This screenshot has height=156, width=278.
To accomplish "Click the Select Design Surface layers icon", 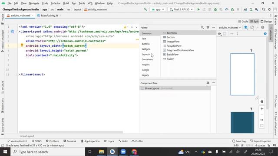I will click(246, 27).
